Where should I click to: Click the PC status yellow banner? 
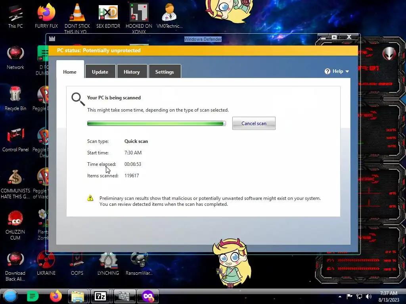tap(203, 50)
